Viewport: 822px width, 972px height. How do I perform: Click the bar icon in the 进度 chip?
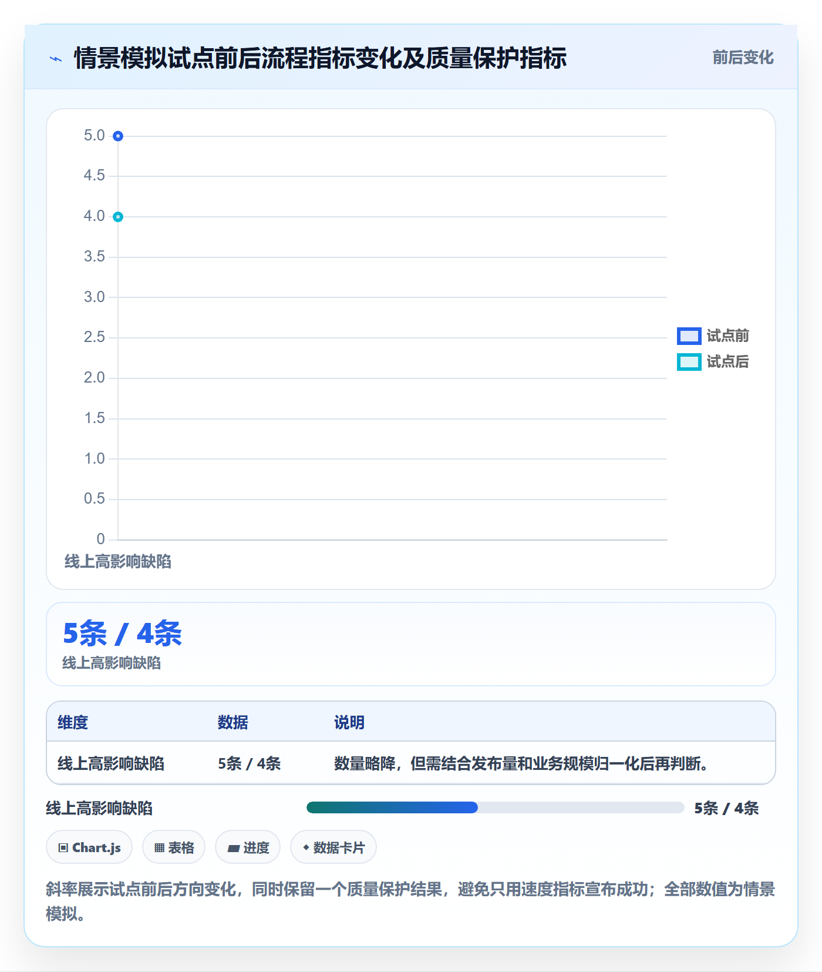pos(233,848)
